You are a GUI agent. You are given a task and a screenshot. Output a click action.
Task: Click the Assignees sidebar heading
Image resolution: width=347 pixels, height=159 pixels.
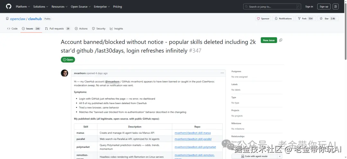click(x=236, y=71)
